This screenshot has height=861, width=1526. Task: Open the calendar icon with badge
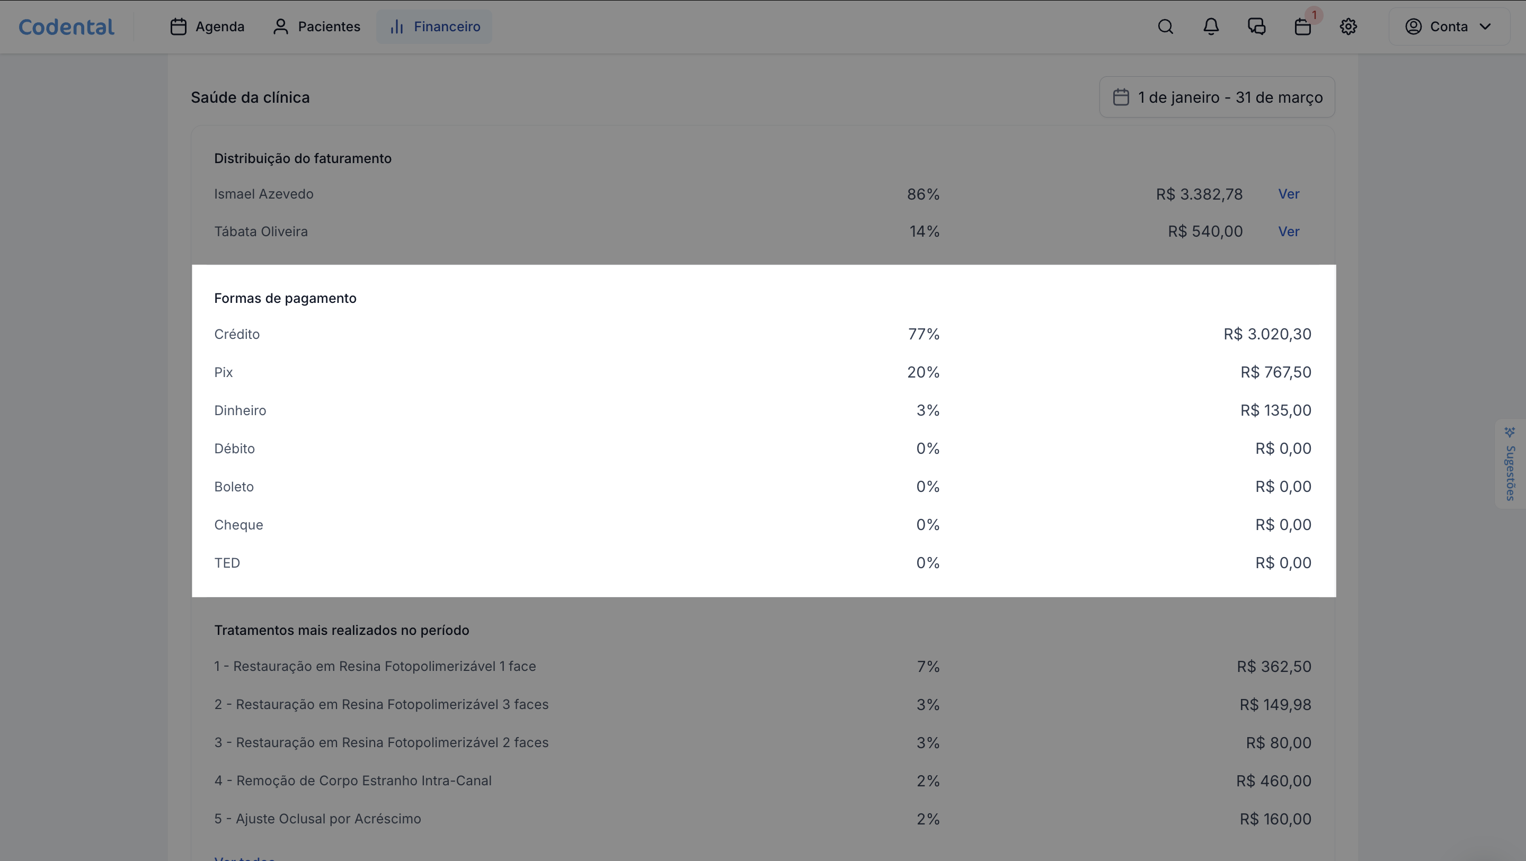tap(1303, 26)
